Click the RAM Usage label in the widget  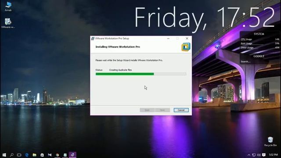pos(246,43)
